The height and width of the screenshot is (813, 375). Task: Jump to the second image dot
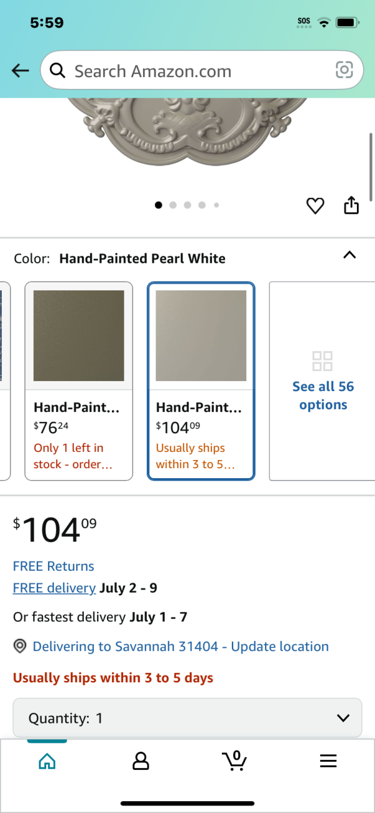pos(173,205)
